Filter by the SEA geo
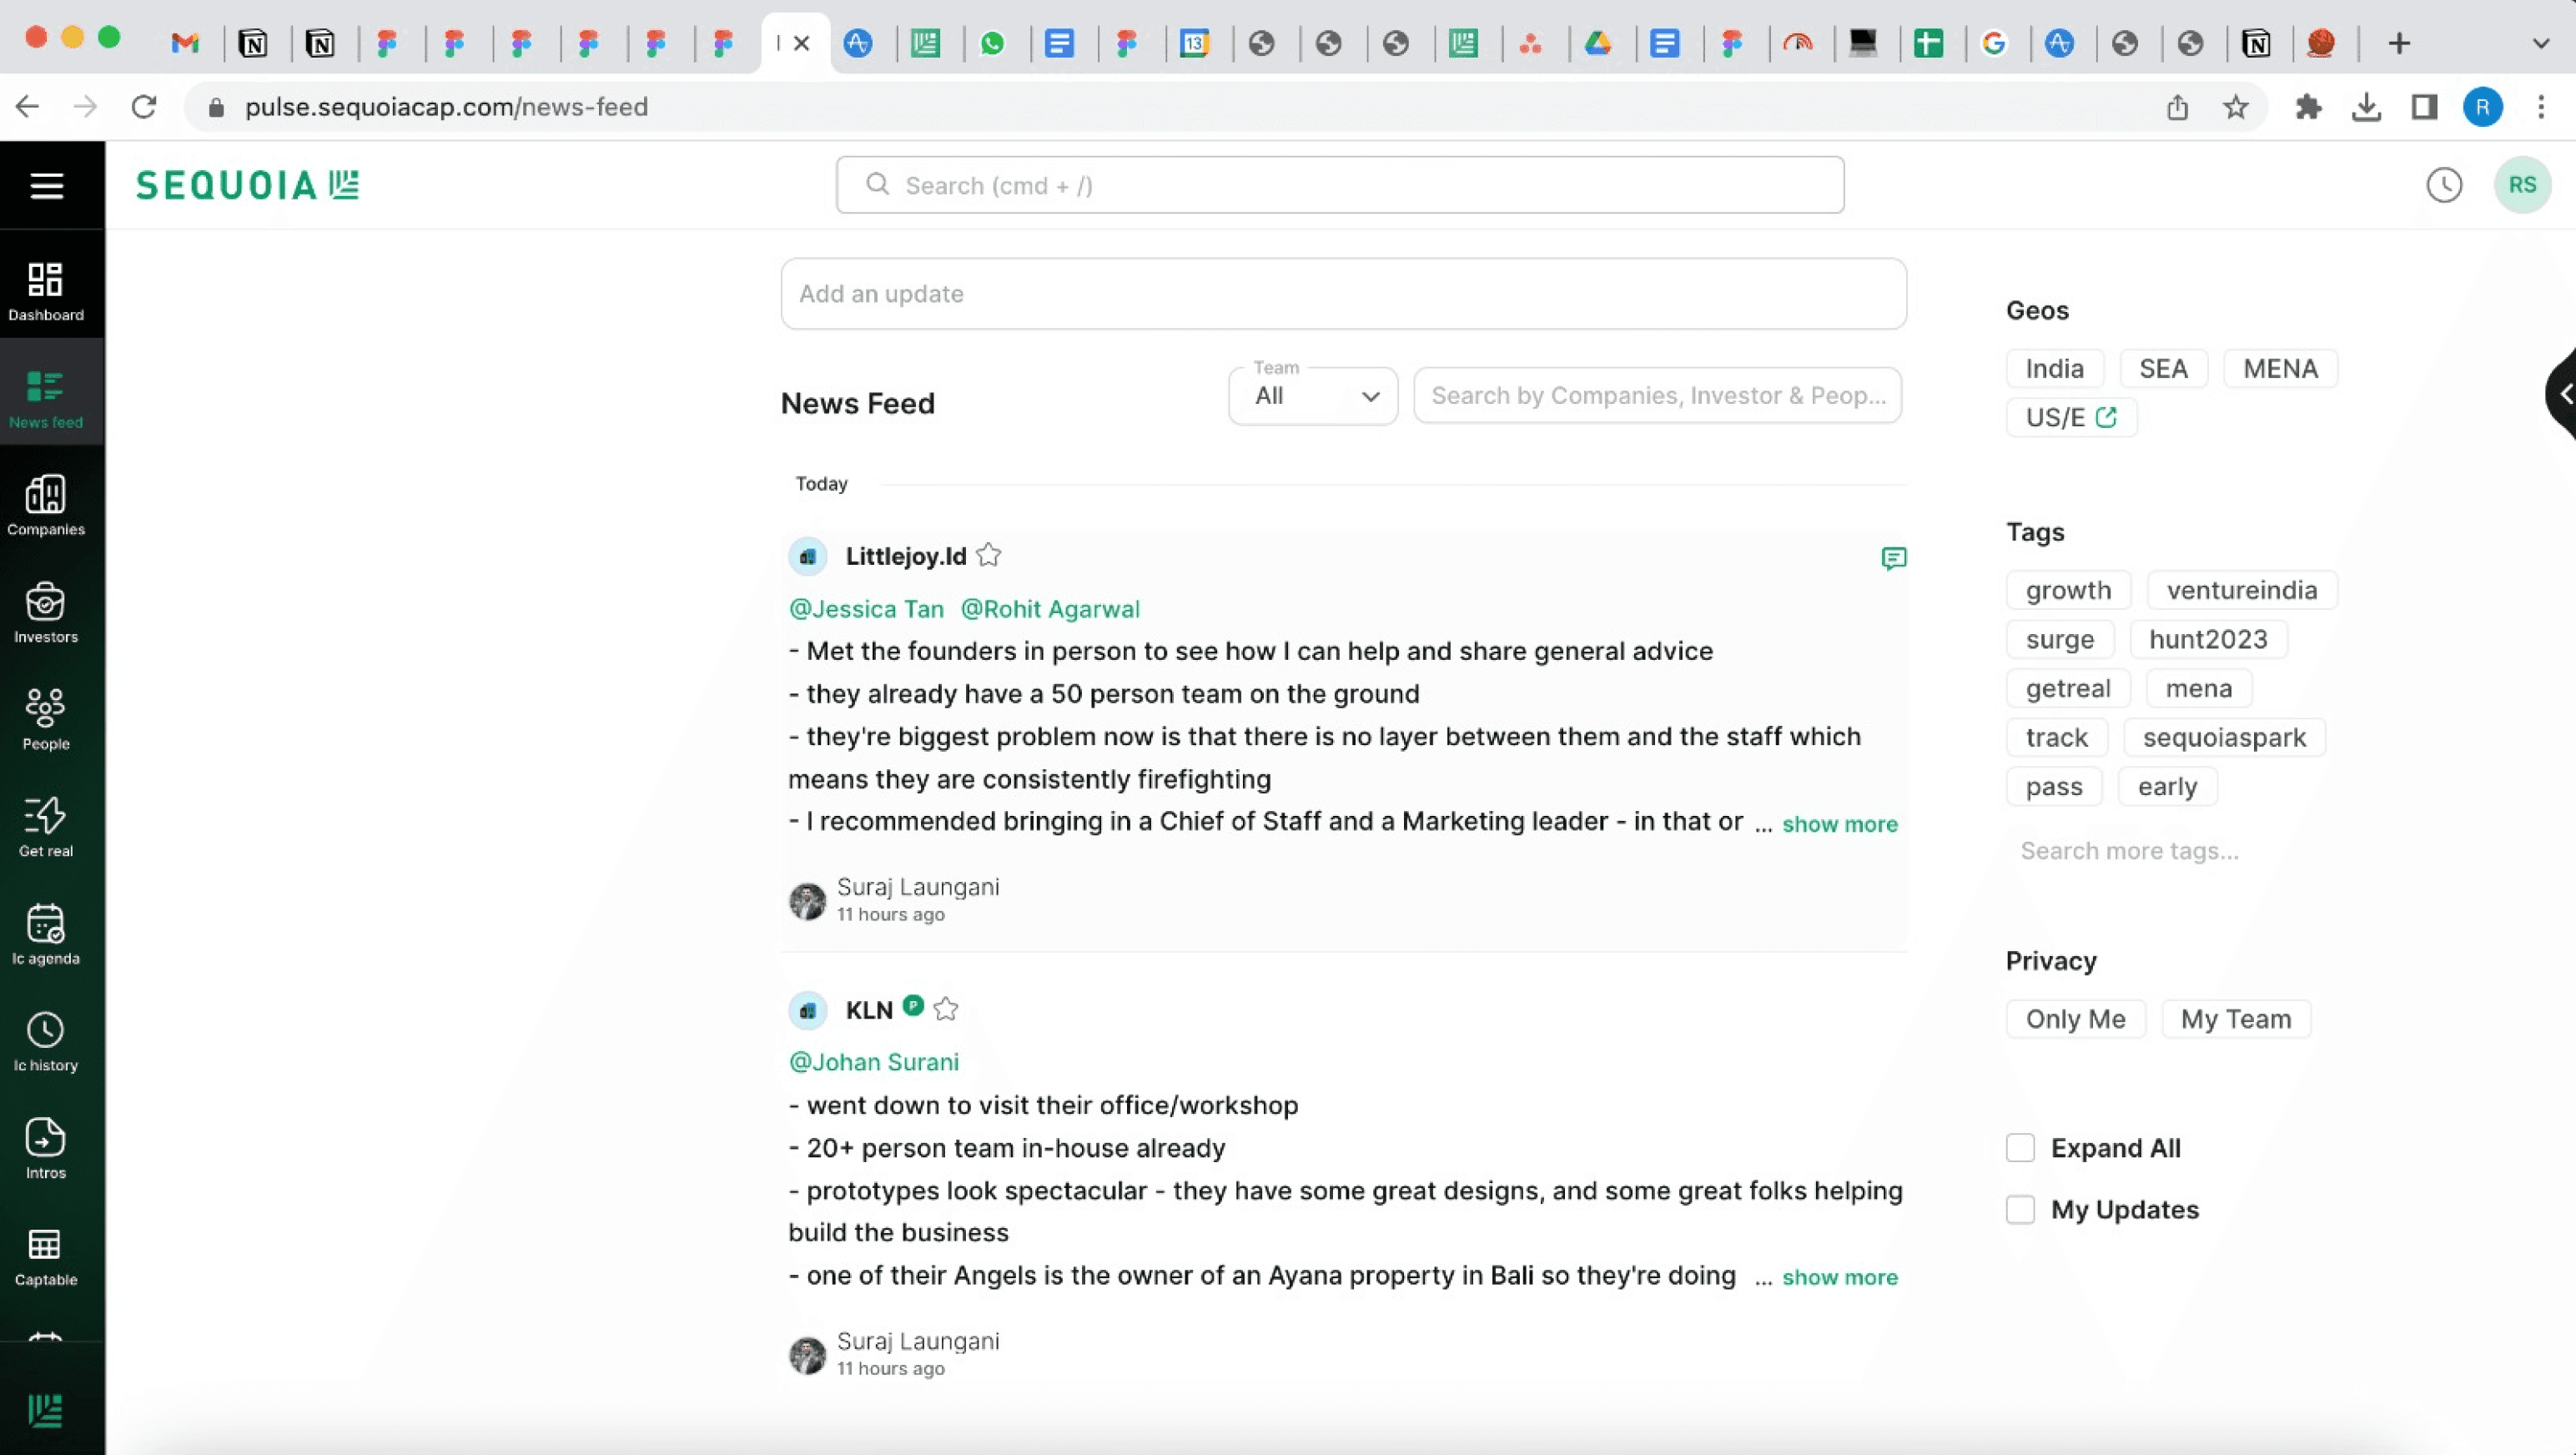 [2163, 369]
